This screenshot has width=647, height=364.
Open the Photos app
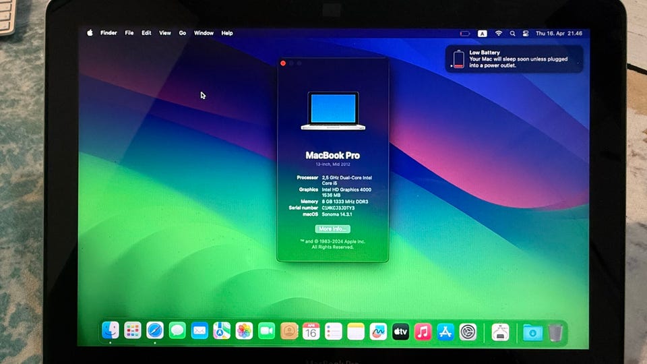(244, 331)
